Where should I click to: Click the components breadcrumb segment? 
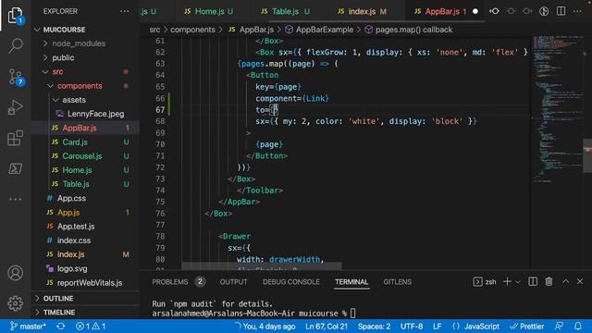[x=192, y=30]
